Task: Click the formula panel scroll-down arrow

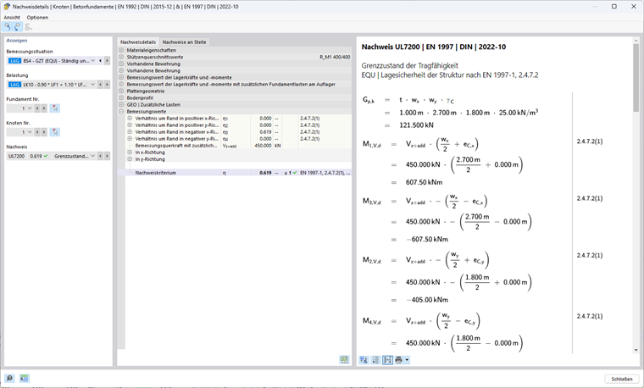Action: (636, 350)
